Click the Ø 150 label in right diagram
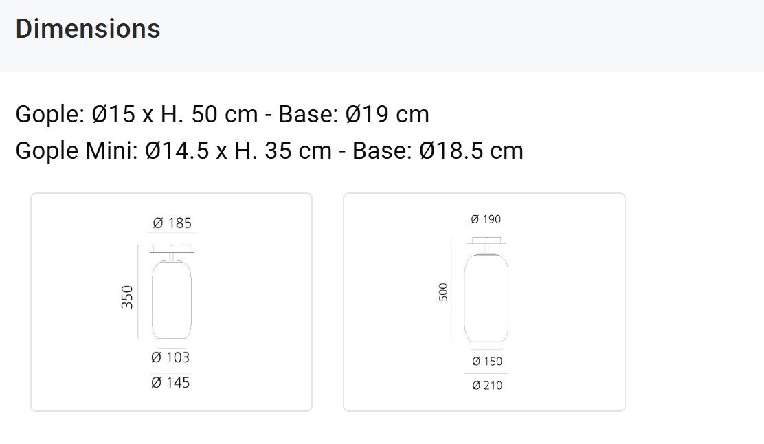Screen dimensions: 764x444 (x=486, y=361)
